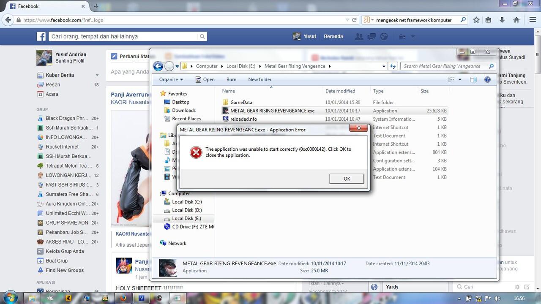The width and height of the screenshot is (541, 304).
Task: Sort files by Date modified column
Action: [340, 91]
